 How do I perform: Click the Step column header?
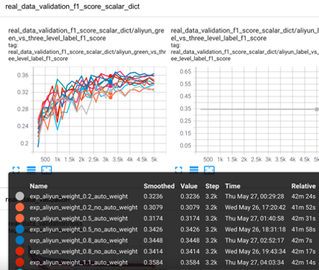212,186
